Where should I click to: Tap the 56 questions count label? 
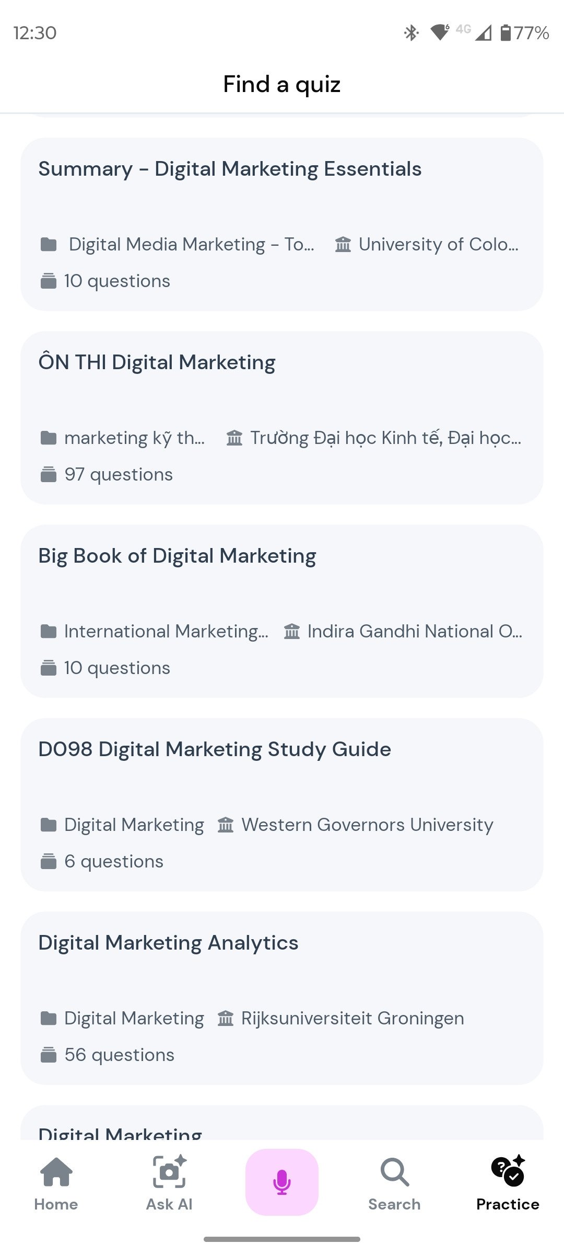coord(119,1055)
